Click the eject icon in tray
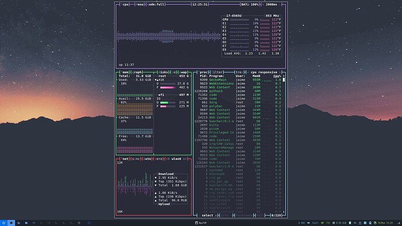402x226 pixels. (x=360, y=223)
